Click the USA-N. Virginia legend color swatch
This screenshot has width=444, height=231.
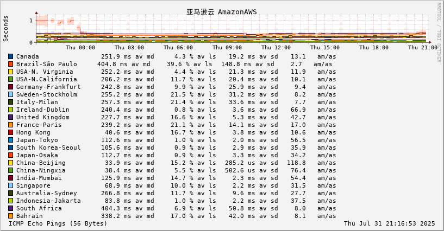10,72
